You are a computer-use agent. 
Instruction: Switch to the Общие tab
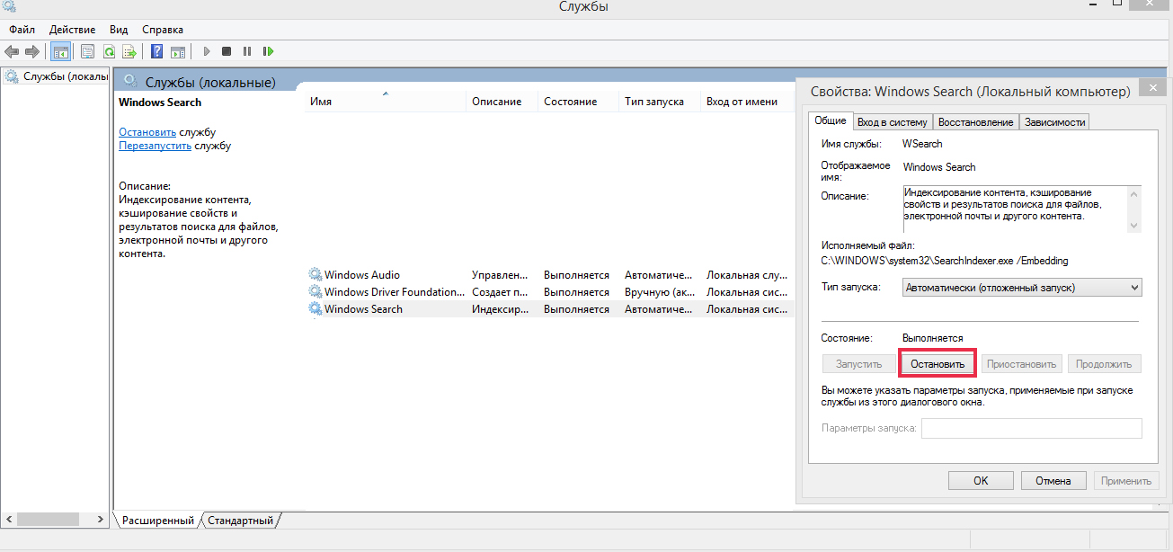point(831,121)
